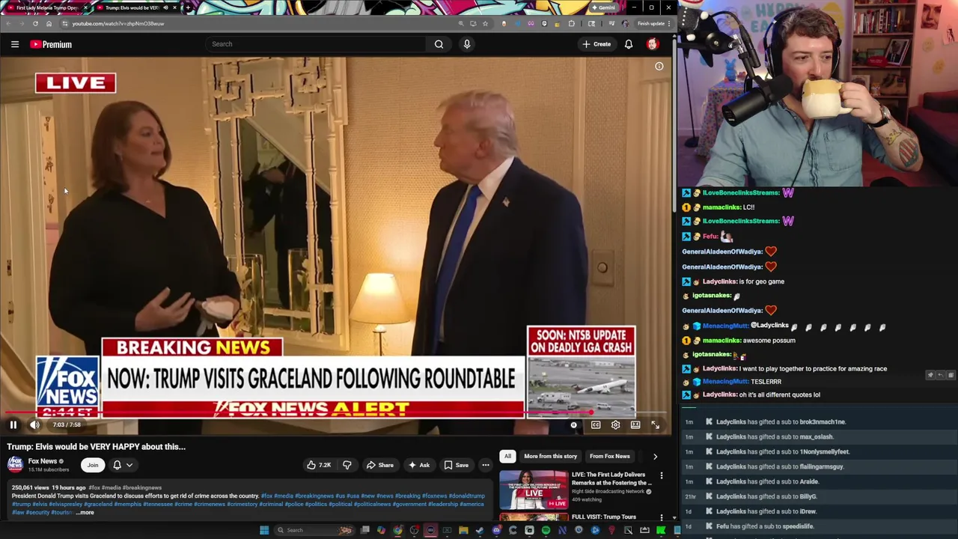This screenshot has width=958, height=539.
Task: Start voice search with the microphone icon
Action: [x=467, y=44]
